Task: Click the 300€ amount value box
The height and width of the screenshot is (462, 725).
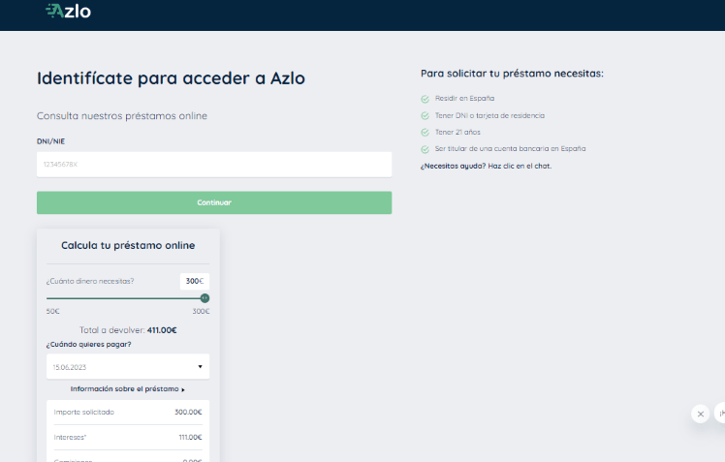Action: 195,281
